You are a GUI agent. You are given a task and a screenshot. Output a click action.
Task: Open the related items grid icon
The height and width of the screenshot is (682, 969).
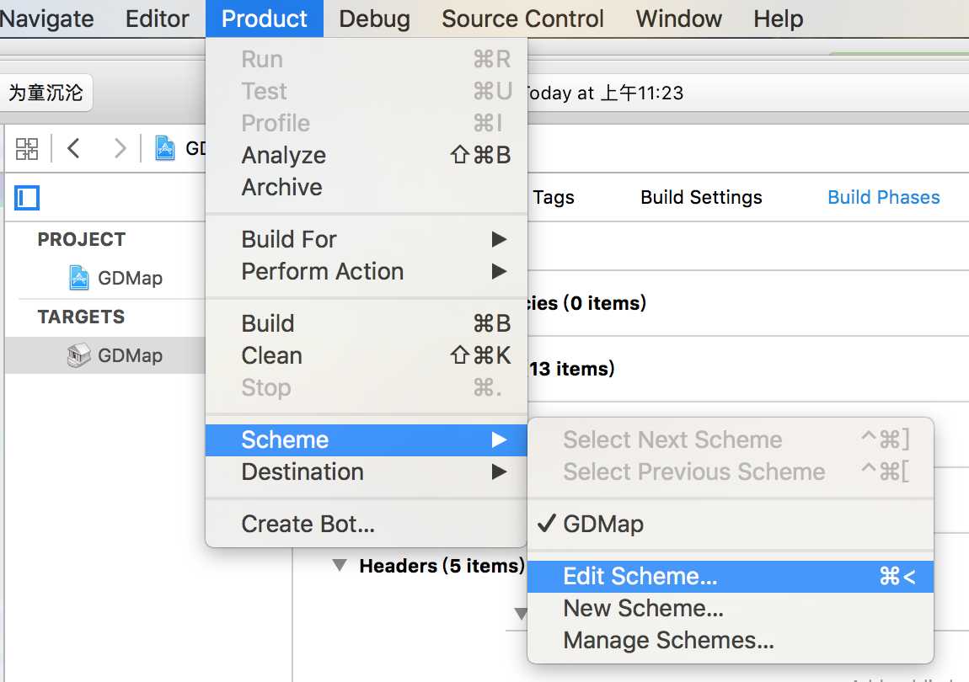(x=27, y=149)
